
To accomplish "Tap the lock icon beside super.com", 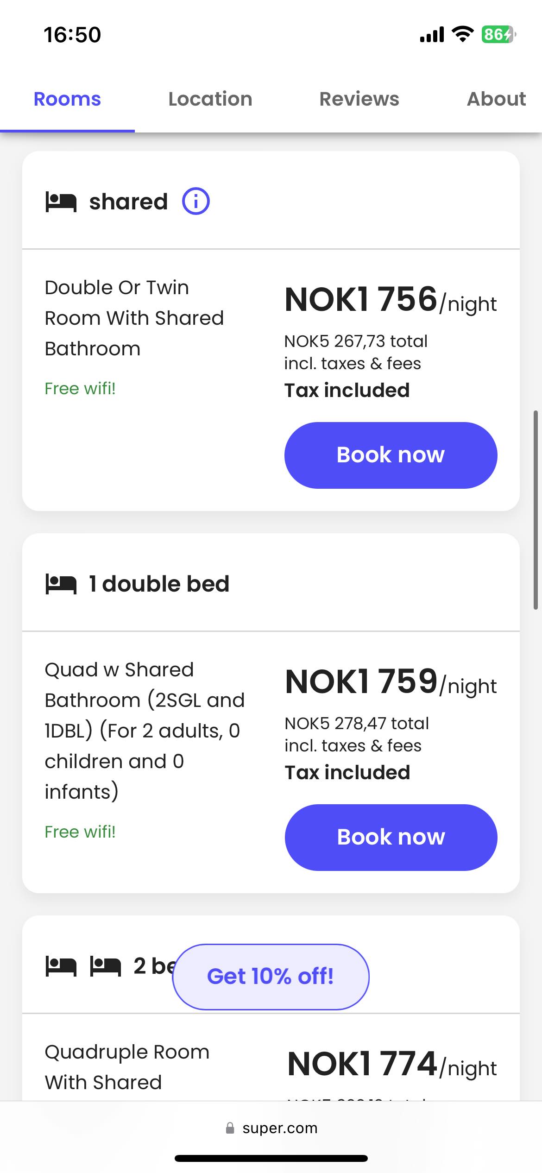I will 230,1128.
